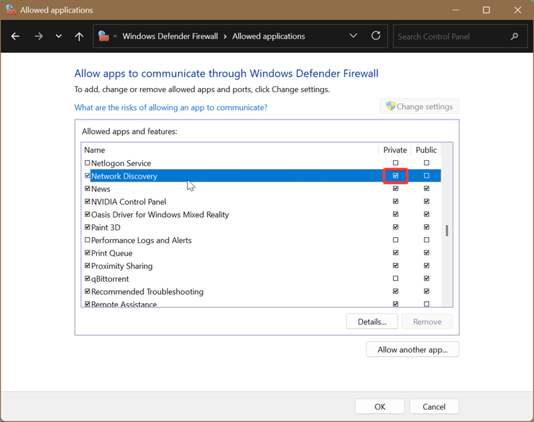Uncheck Public for Recommended Troubleshooting

coord(427,291)
